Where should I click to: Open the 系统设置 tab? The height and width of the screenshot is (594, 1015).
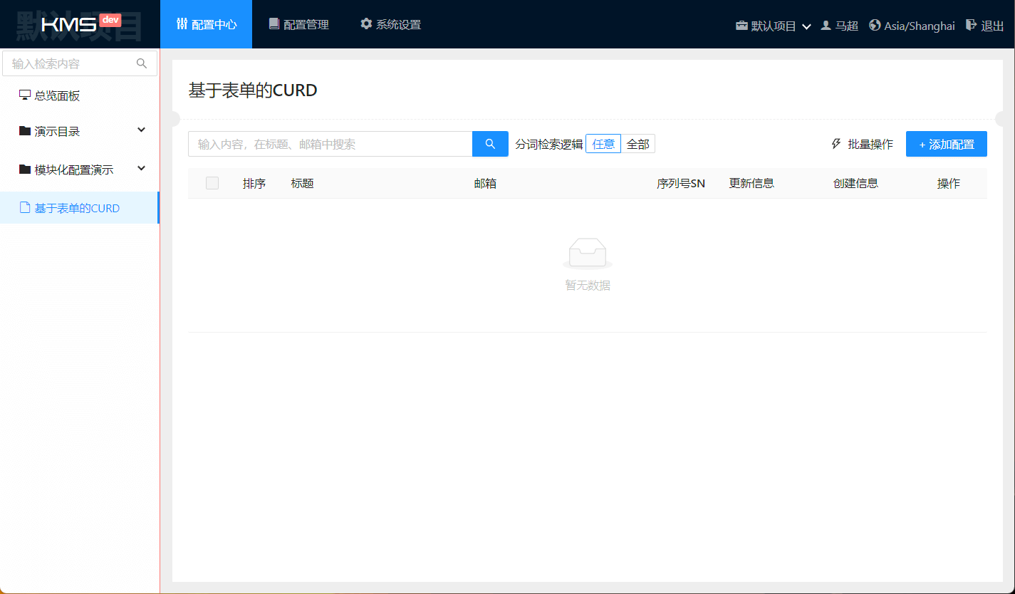click(390, 24)
